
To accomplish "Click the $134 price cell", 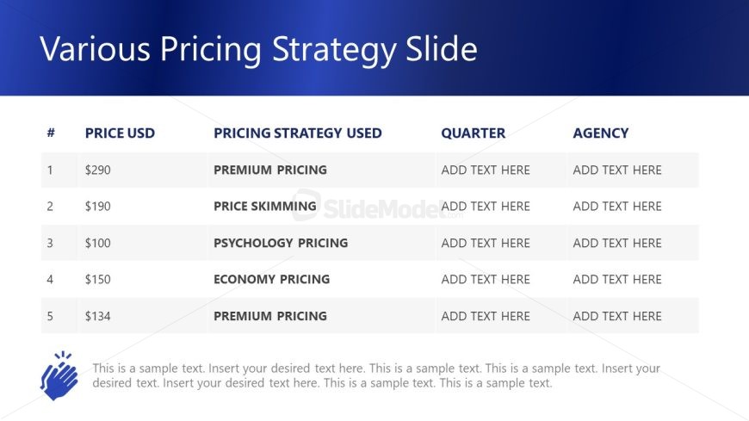I will (x=98, y=316).
